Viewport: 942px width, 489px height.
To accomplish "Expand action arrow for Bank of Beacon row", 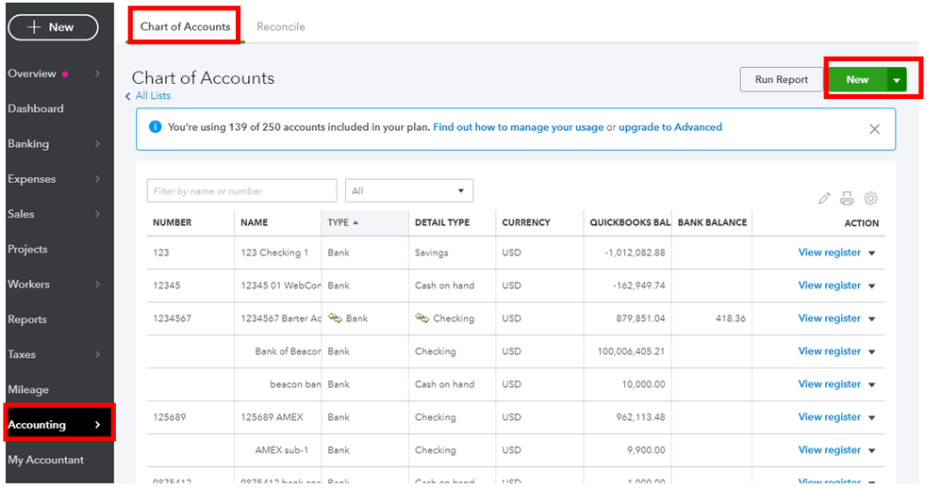I will pos(871,352).
